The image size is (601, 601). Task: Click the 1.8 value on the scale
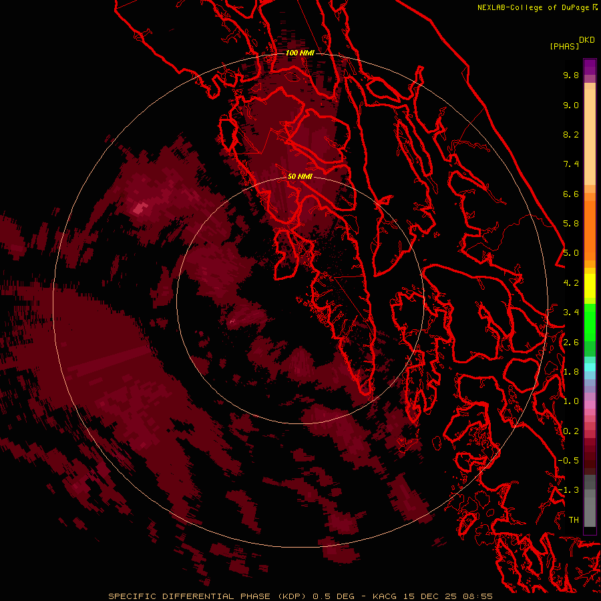(x=571, y=372)
